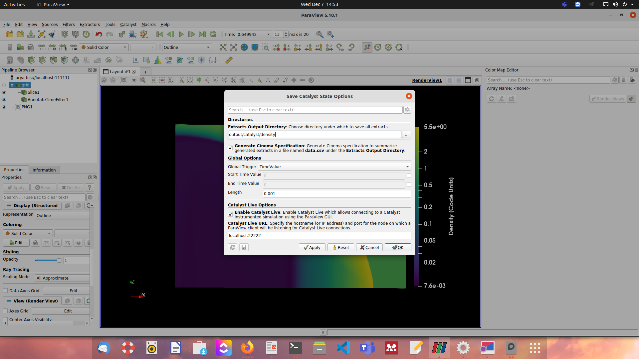Screen dimensions: 639x359
Task: Select the Layout #1 tab
Action: 120,71
